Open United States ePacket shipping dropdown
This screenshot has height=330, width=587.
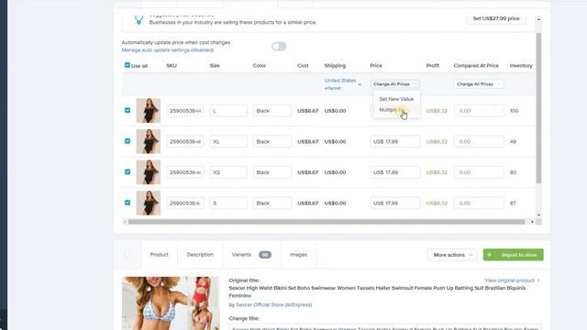click(342, 84)
